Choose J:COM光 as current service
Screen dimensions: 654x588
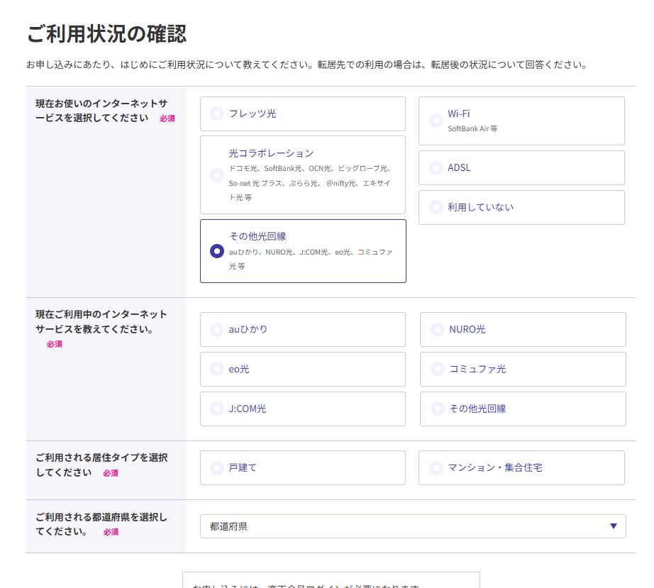coord(302,409)
